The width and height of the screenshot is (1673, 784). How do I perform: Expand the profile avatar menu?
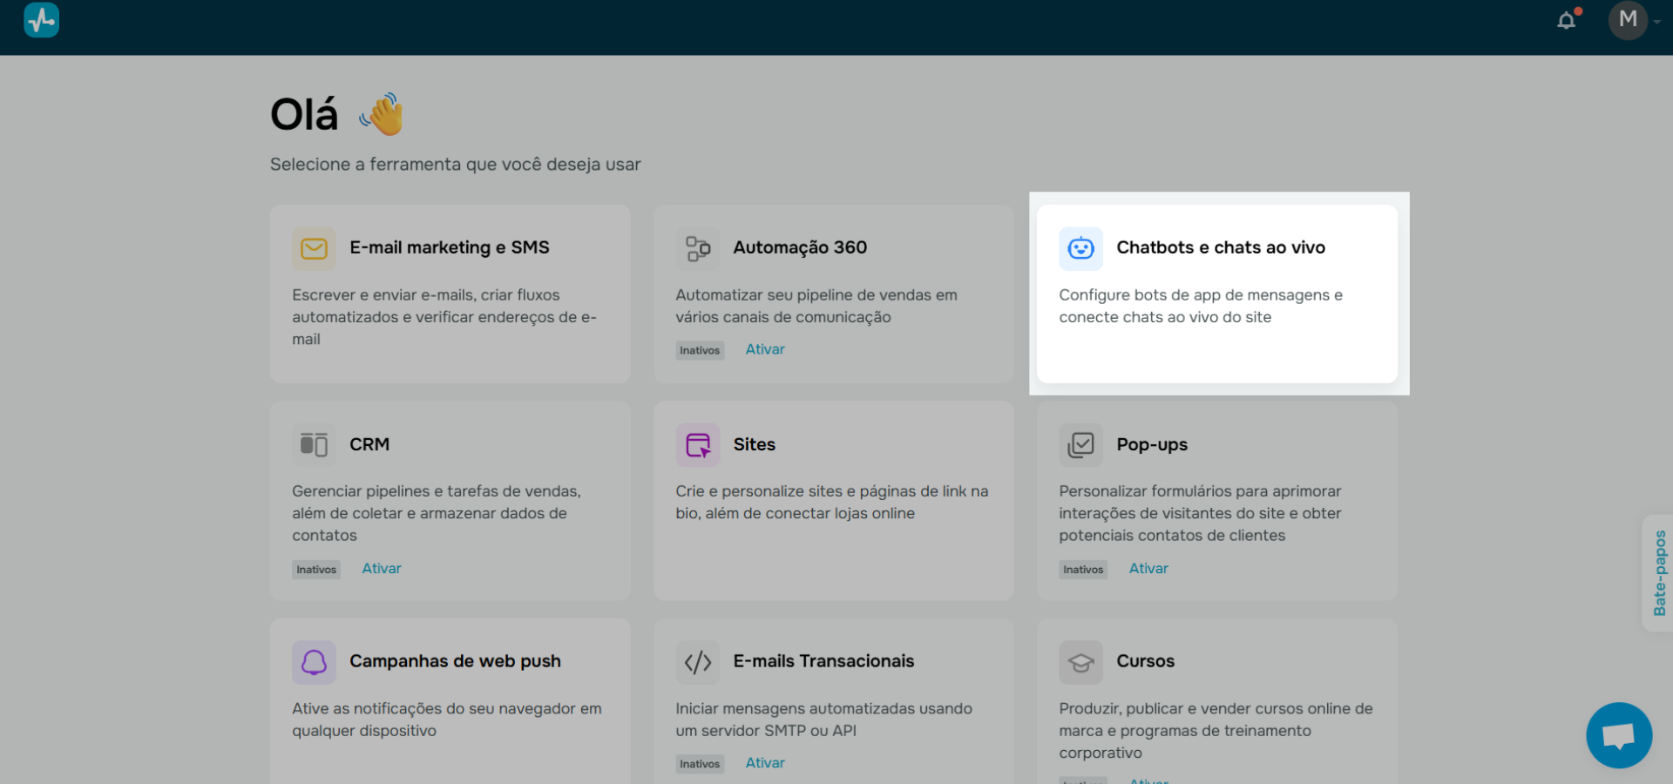(1629, 20)
